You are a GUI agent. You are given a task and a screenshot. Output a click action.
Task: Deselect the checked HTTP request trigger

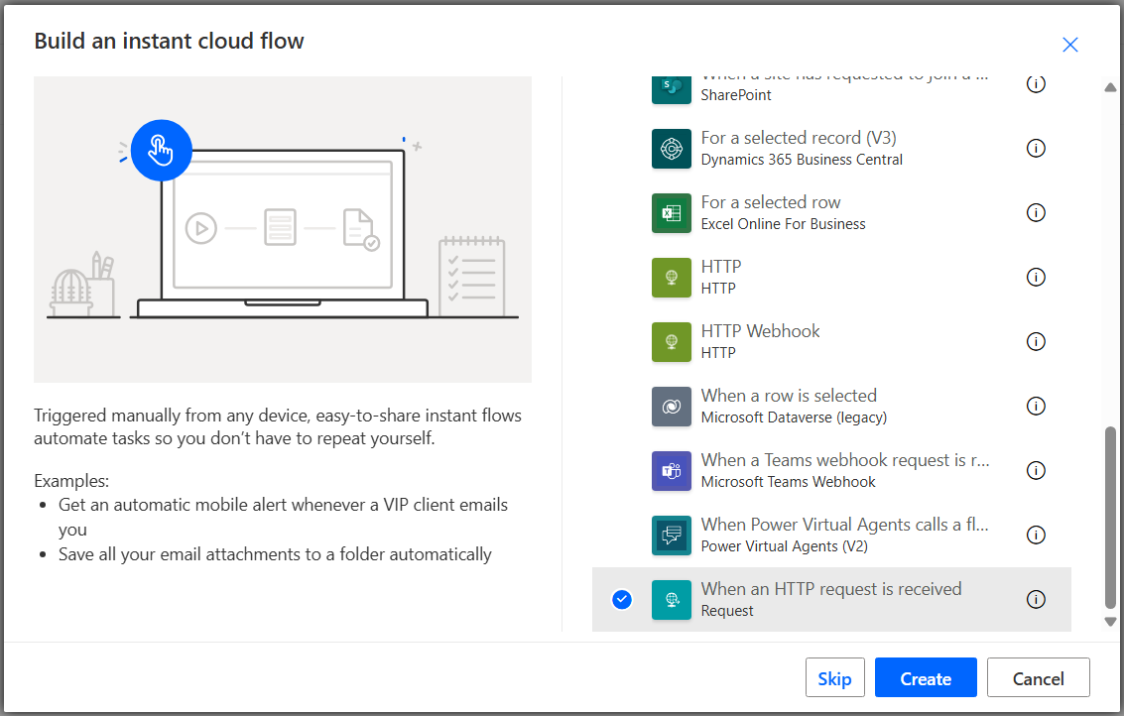click(621, 599)
